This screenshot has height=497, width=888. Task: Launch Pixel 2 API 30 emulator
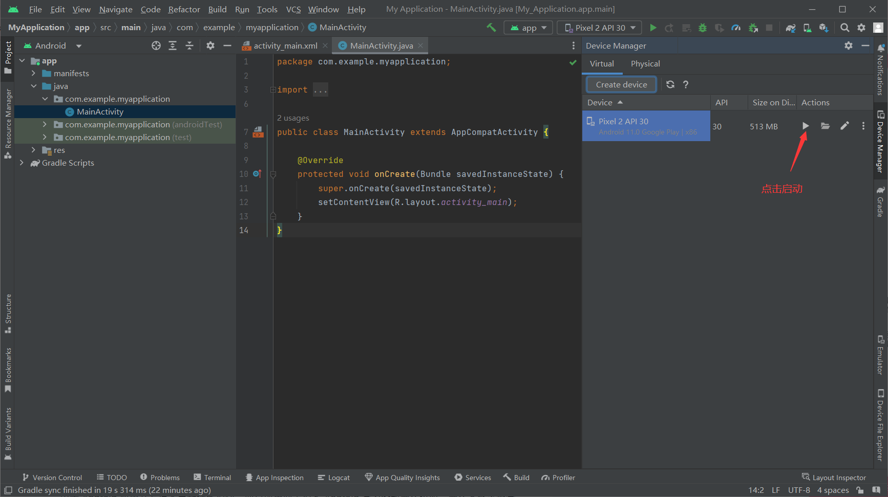coord(806,126)
